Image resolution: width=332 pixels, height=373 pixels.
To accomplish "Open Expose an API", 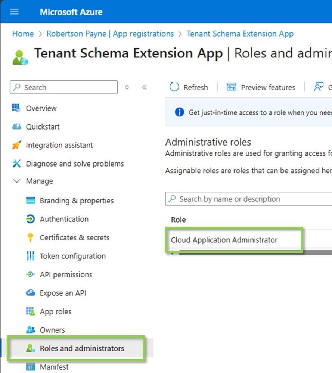I will point(63,293).
